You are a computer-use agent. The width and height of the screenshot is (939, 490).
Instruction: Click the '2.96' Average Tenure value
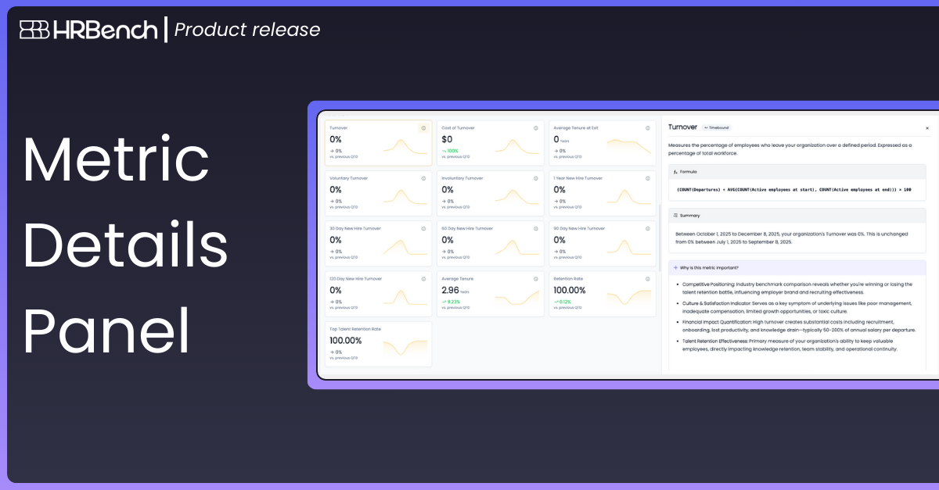point(452,290)
